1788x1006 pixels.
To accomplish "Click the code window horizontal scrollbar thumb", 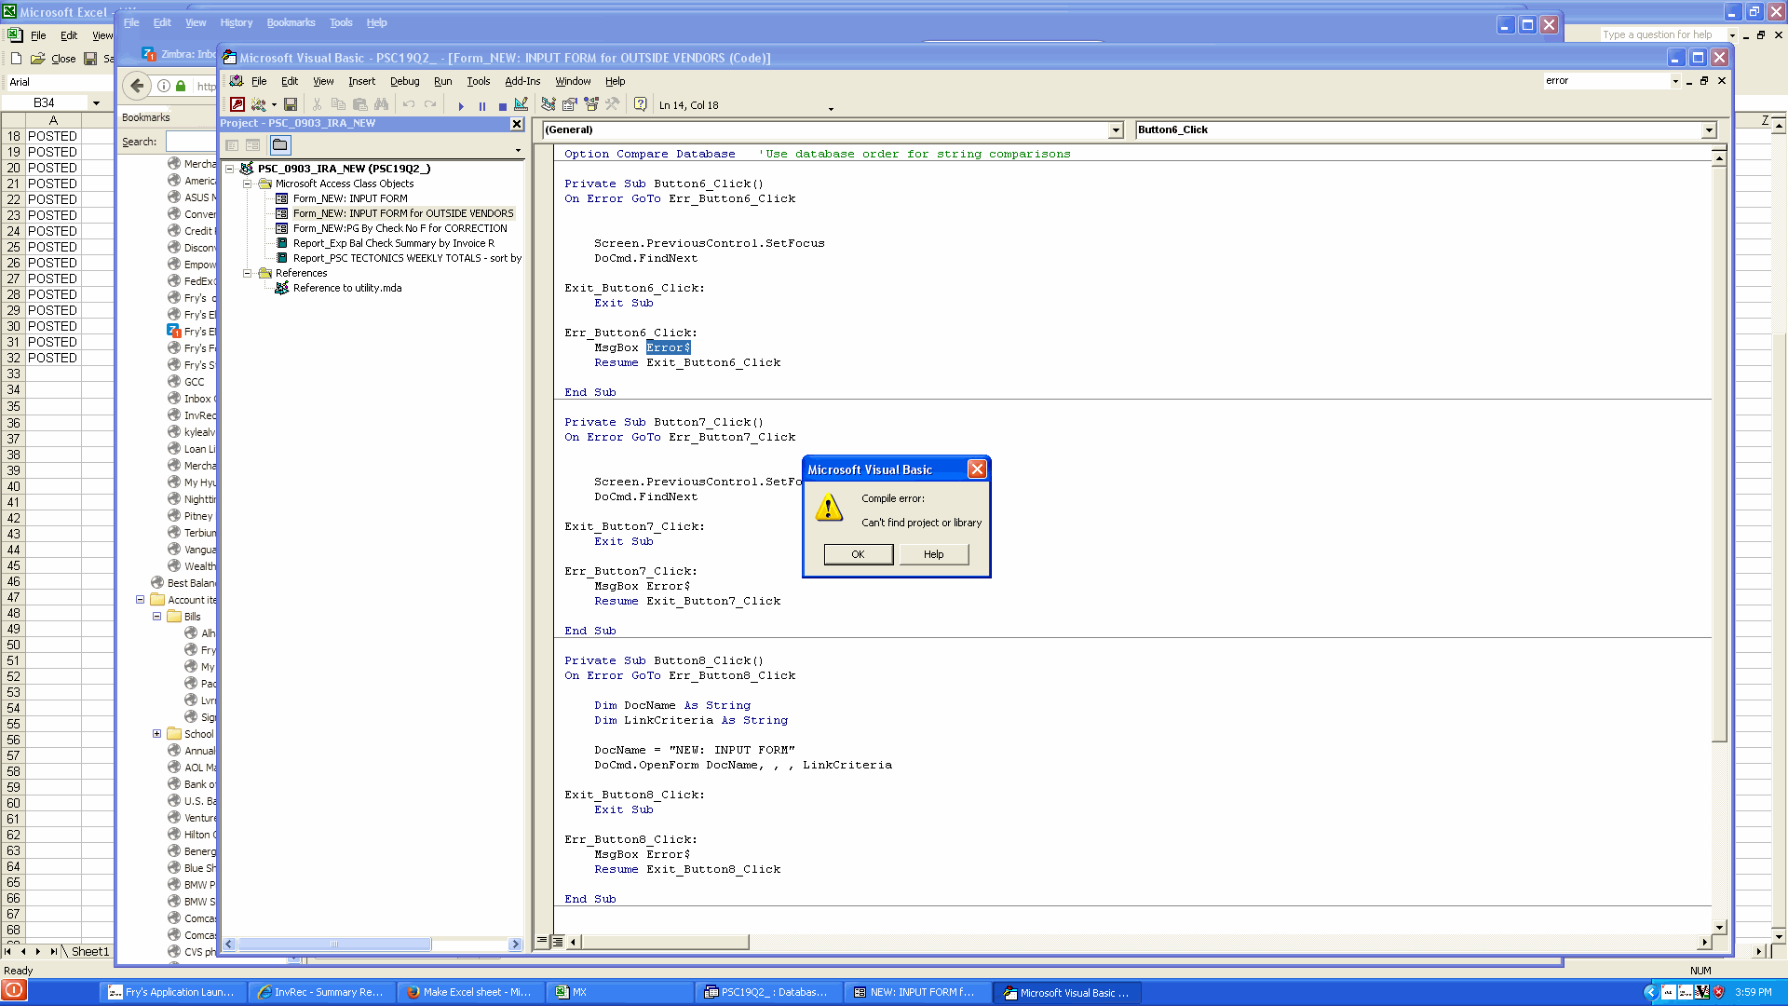I will [x=665, y=942].
